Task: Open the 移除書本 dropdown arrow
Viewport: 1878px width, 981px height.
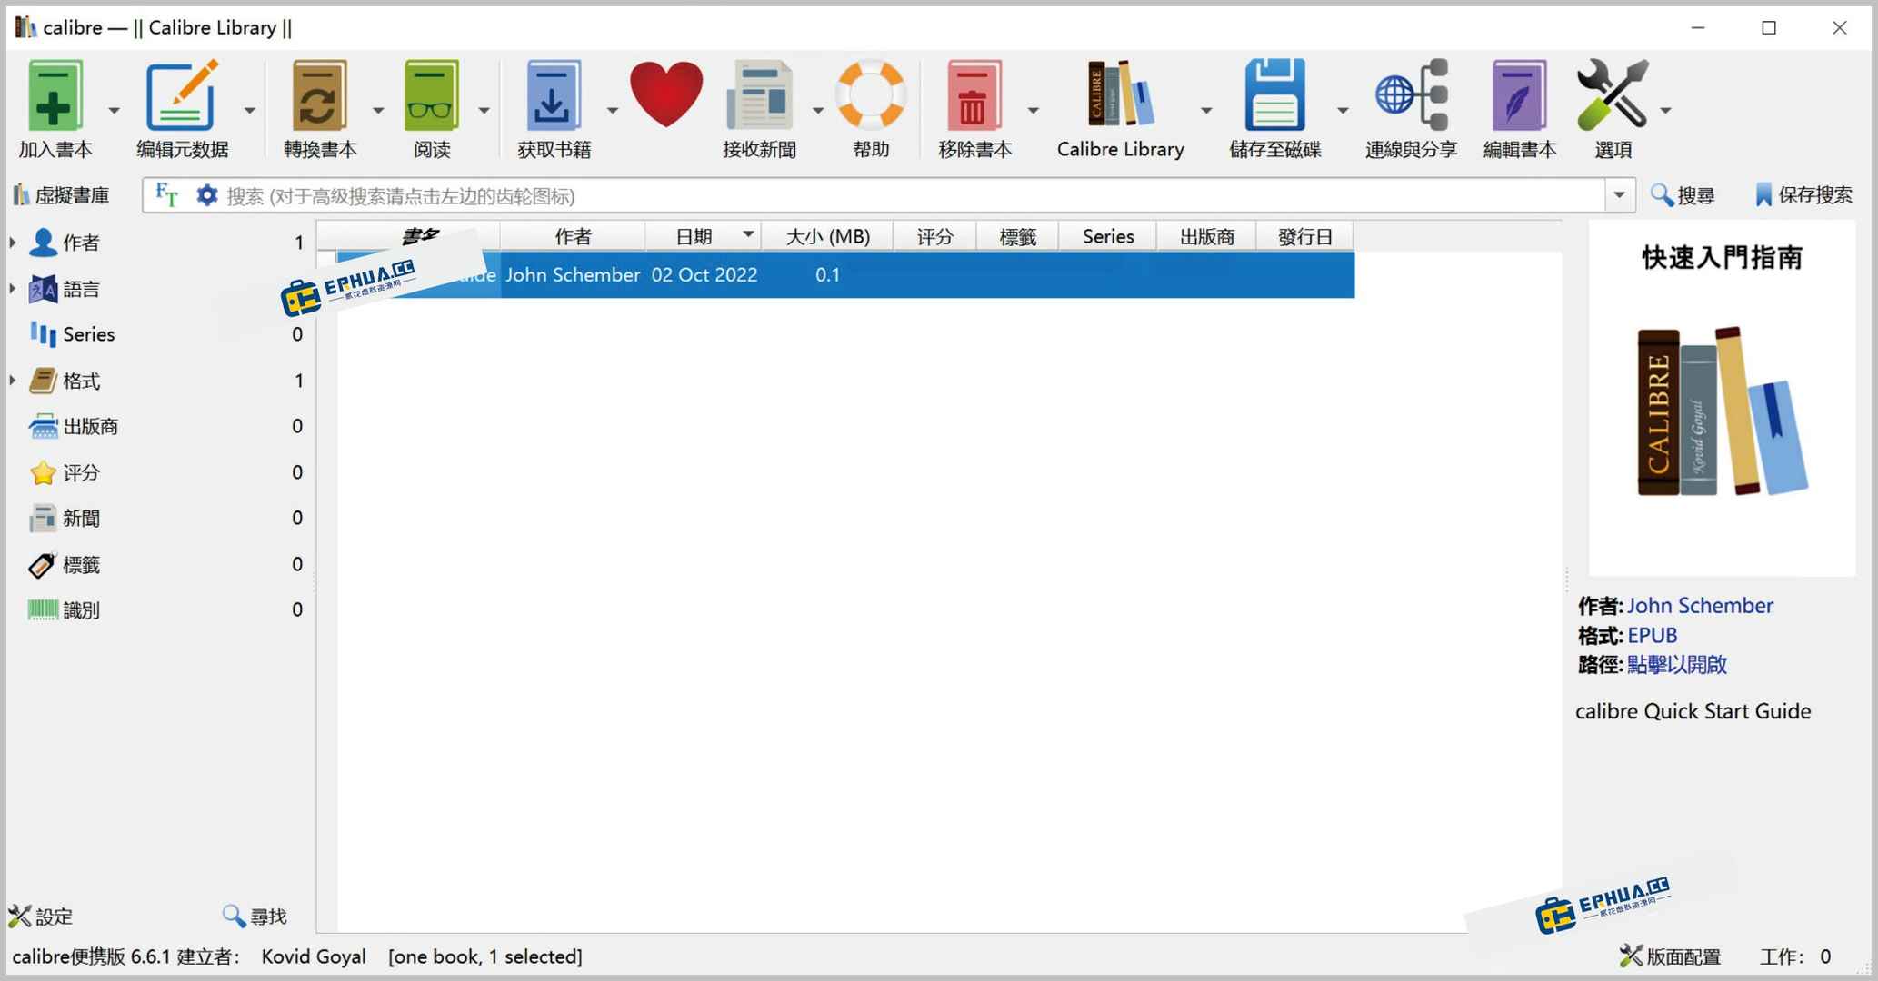Action: click(x=1033, y=111)
